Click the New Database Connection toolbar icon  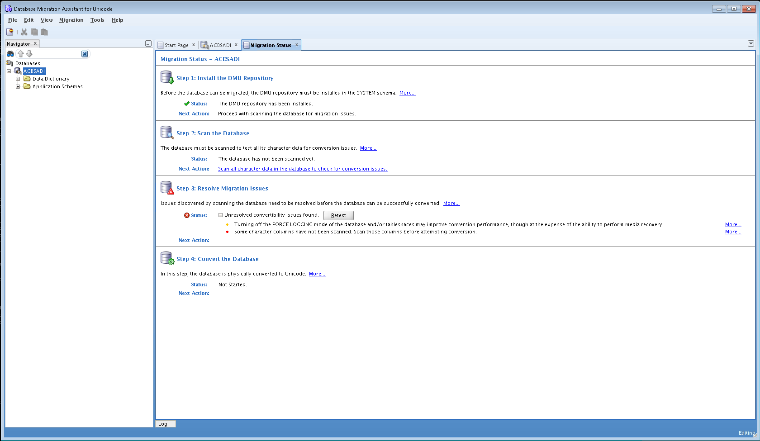pos(9,32)
